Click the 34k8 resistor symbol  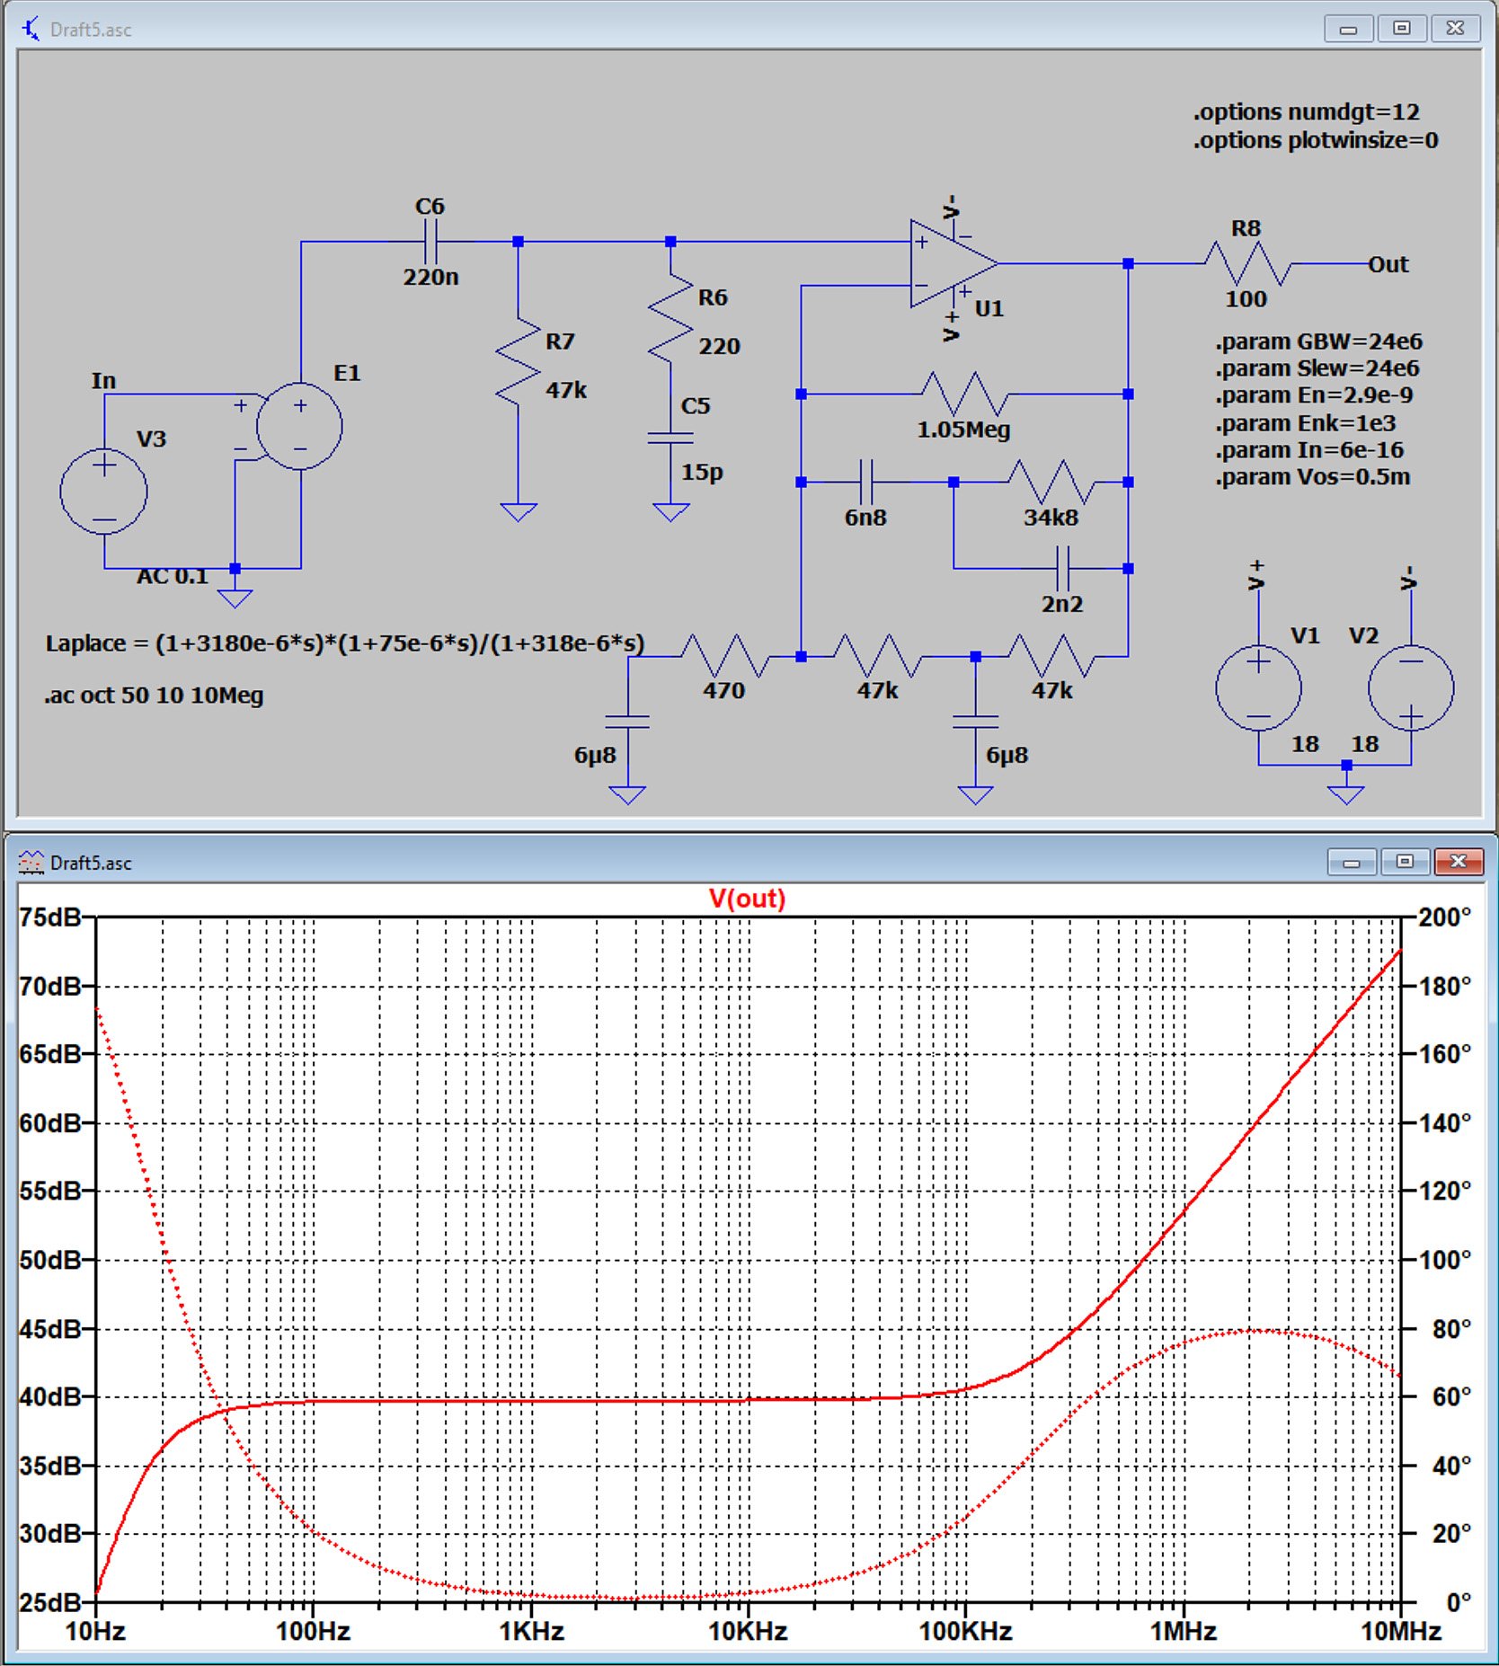tap(1051, 482)
